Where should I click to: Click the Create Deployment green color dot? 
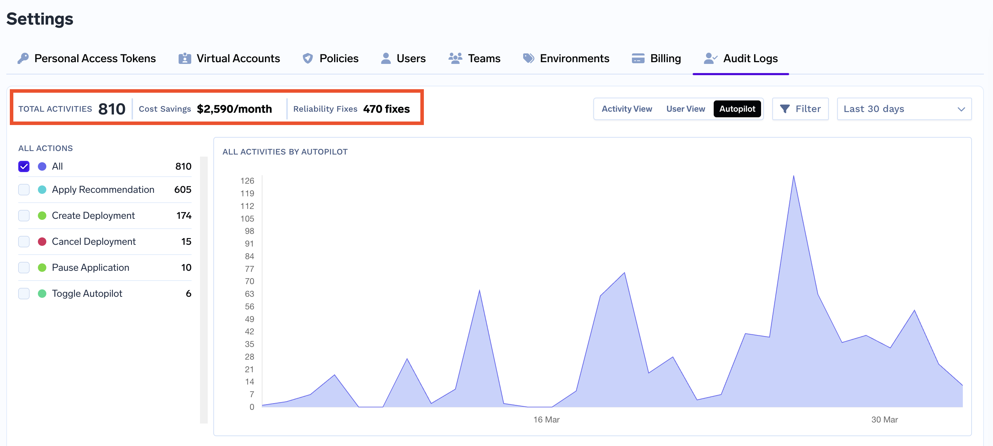(x=42, y=216)
